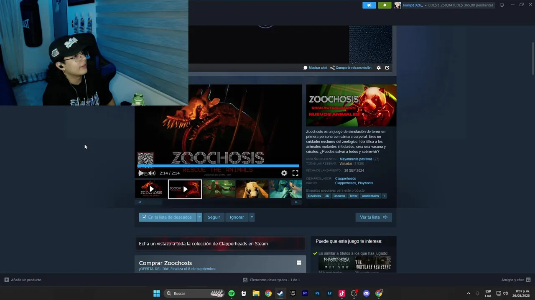Click the thumbnail strip right arrow
Image resolution: width=535 pixels, height=300 pixels.
point(296,202)
